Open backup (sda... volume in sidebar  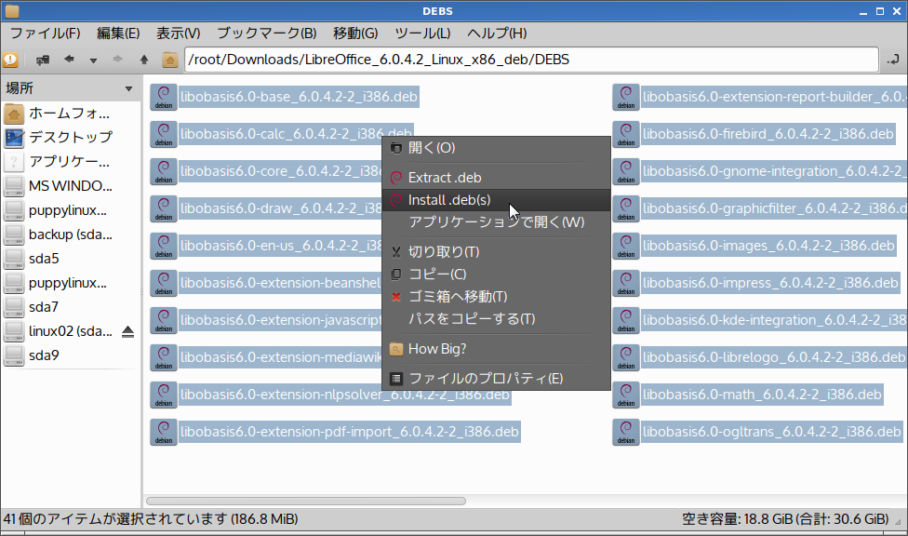(x=71, y=234)
